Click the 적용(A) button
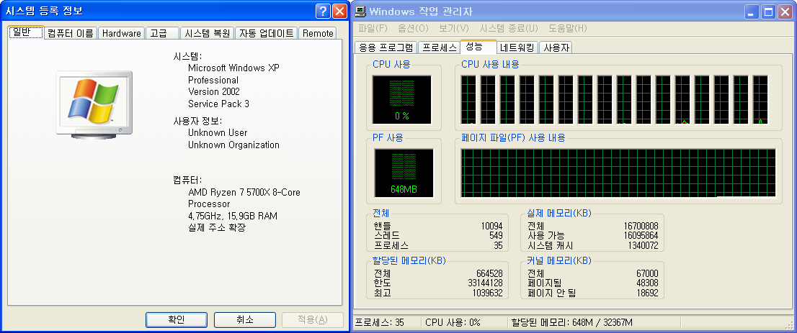 click(x=313, y=320)
